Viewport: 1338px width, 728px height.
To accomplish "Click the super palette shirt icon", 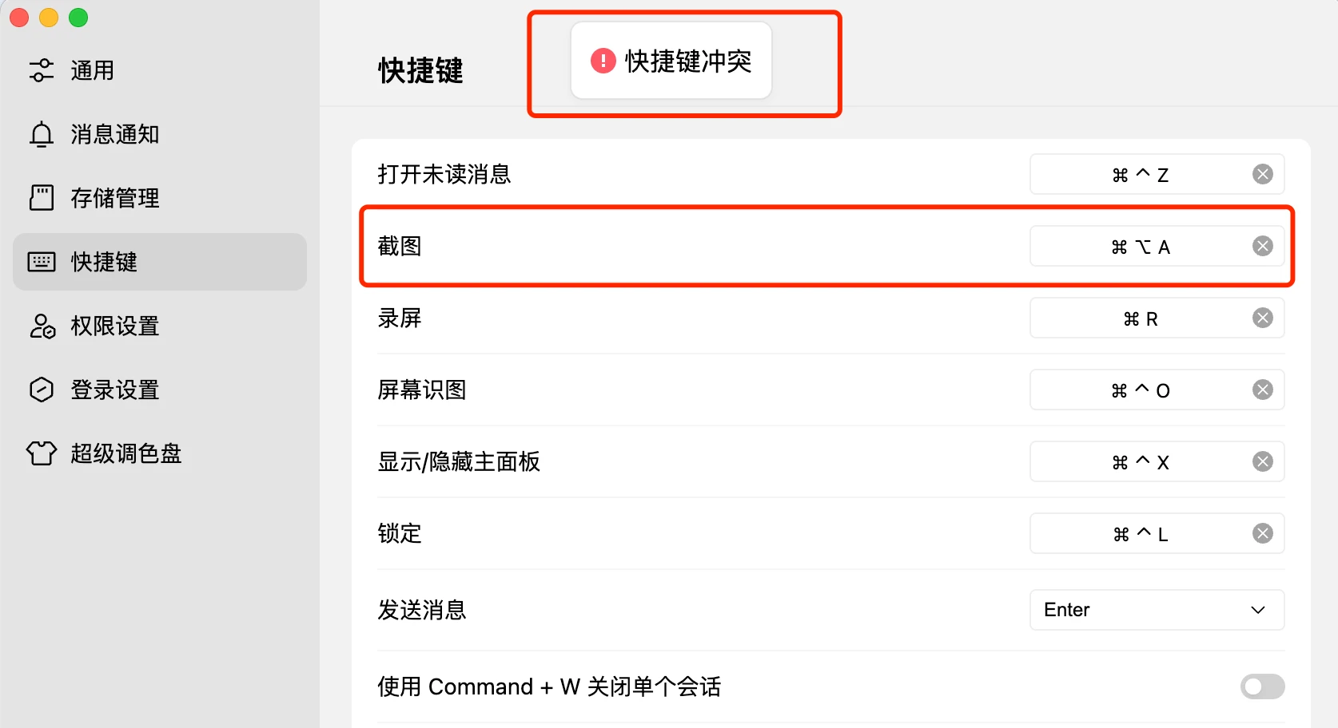I will click(x=42, y=453).
